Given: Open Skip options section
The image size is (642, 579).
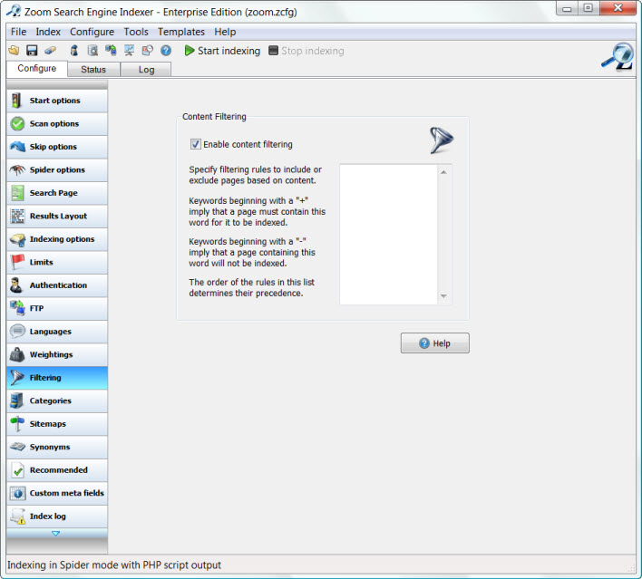Looking at the screenshot, I should point(57,147).
